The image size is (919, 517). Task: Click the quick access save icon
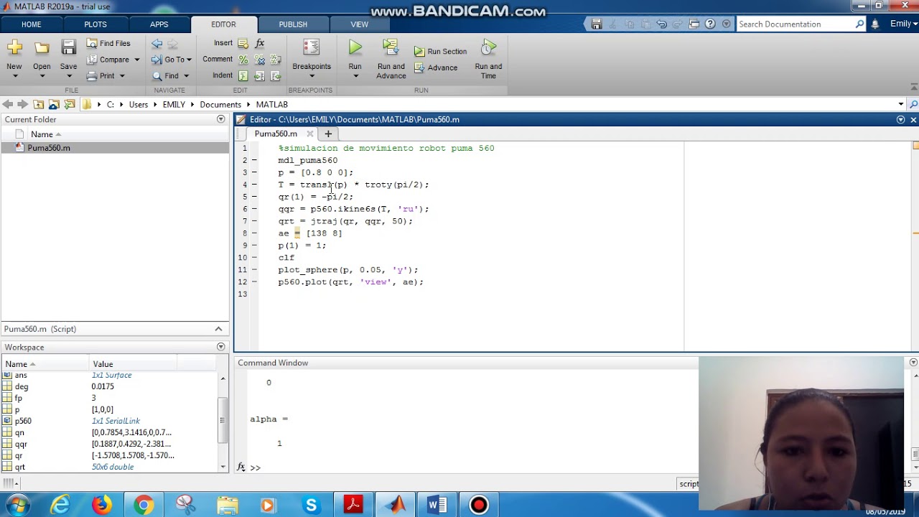pos(597,24)
